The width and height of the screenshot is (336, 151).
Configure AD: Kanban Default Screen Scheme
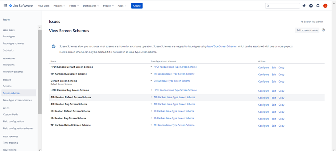coord(264,98)
